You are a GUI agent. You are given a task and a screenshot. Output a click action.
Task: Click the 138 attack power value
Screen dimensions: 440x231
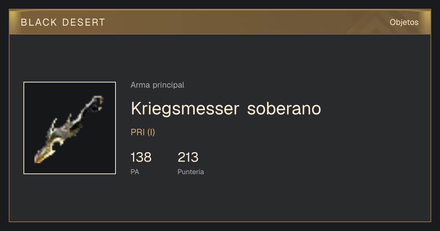click(x=141, y=157)
